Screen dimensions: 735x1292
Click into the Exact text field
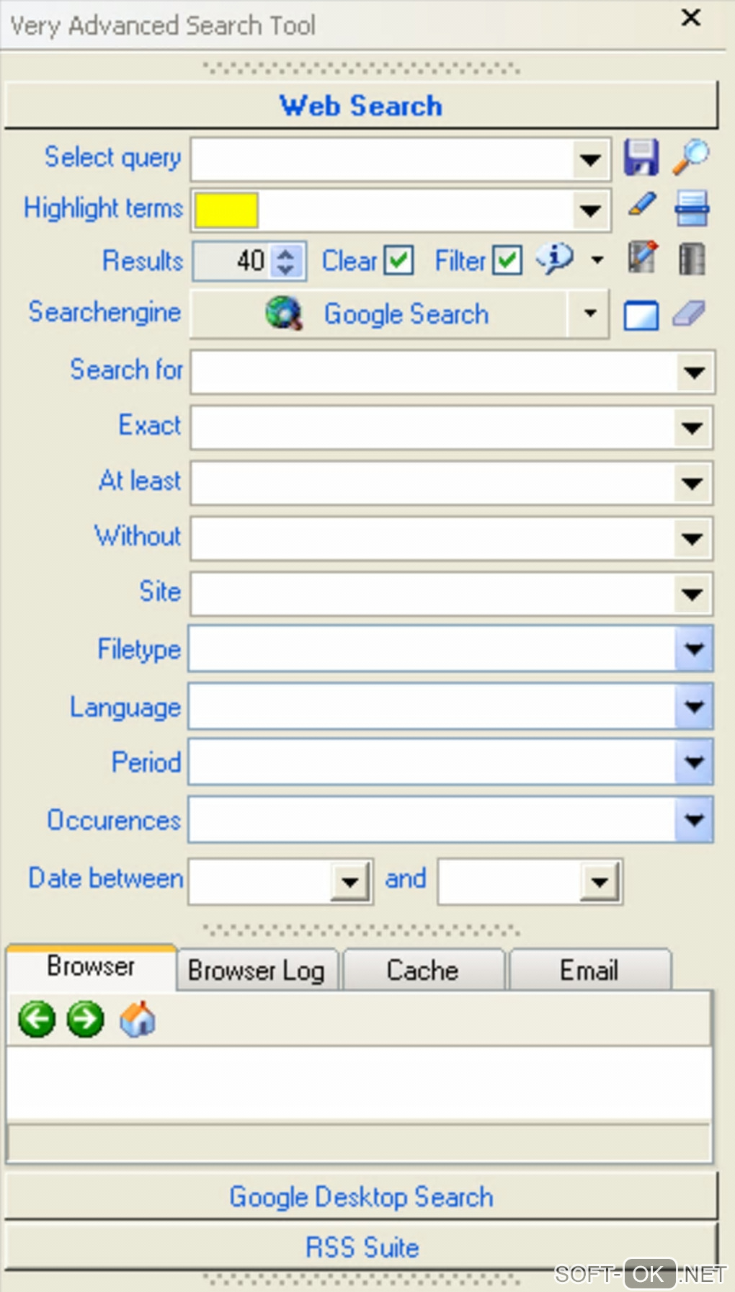coord(433,428)
